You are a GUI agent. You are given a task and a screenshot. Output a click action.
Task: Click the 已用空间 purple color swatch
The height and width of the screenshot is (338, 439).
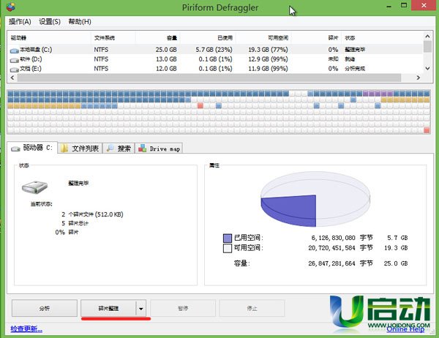click(228, 238)
